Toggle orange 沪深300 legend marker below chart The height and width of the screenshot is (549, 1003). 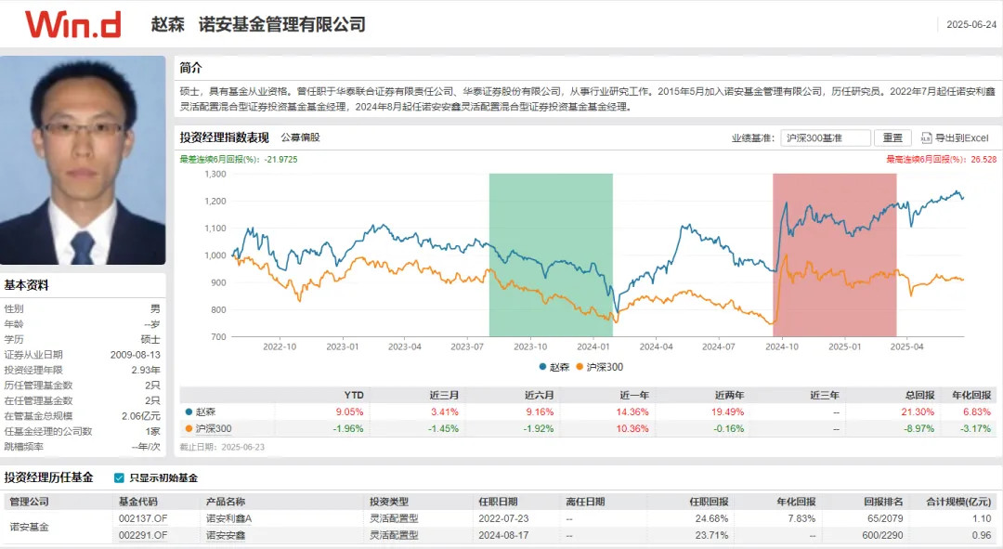click(x=580, y=367)
